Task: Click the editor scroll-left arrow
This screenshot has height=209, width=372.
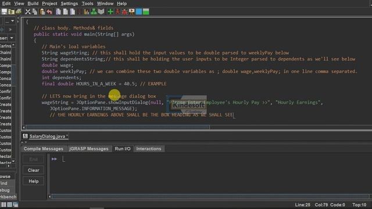Action: 23,128
